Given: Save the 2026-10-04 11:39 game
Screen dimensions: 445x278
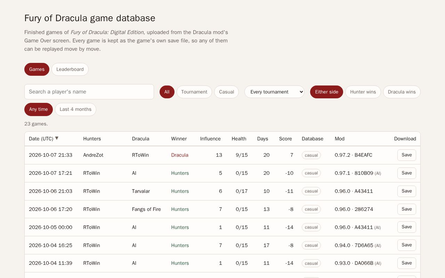Looking at the screenshot, I should pos(406,263).
